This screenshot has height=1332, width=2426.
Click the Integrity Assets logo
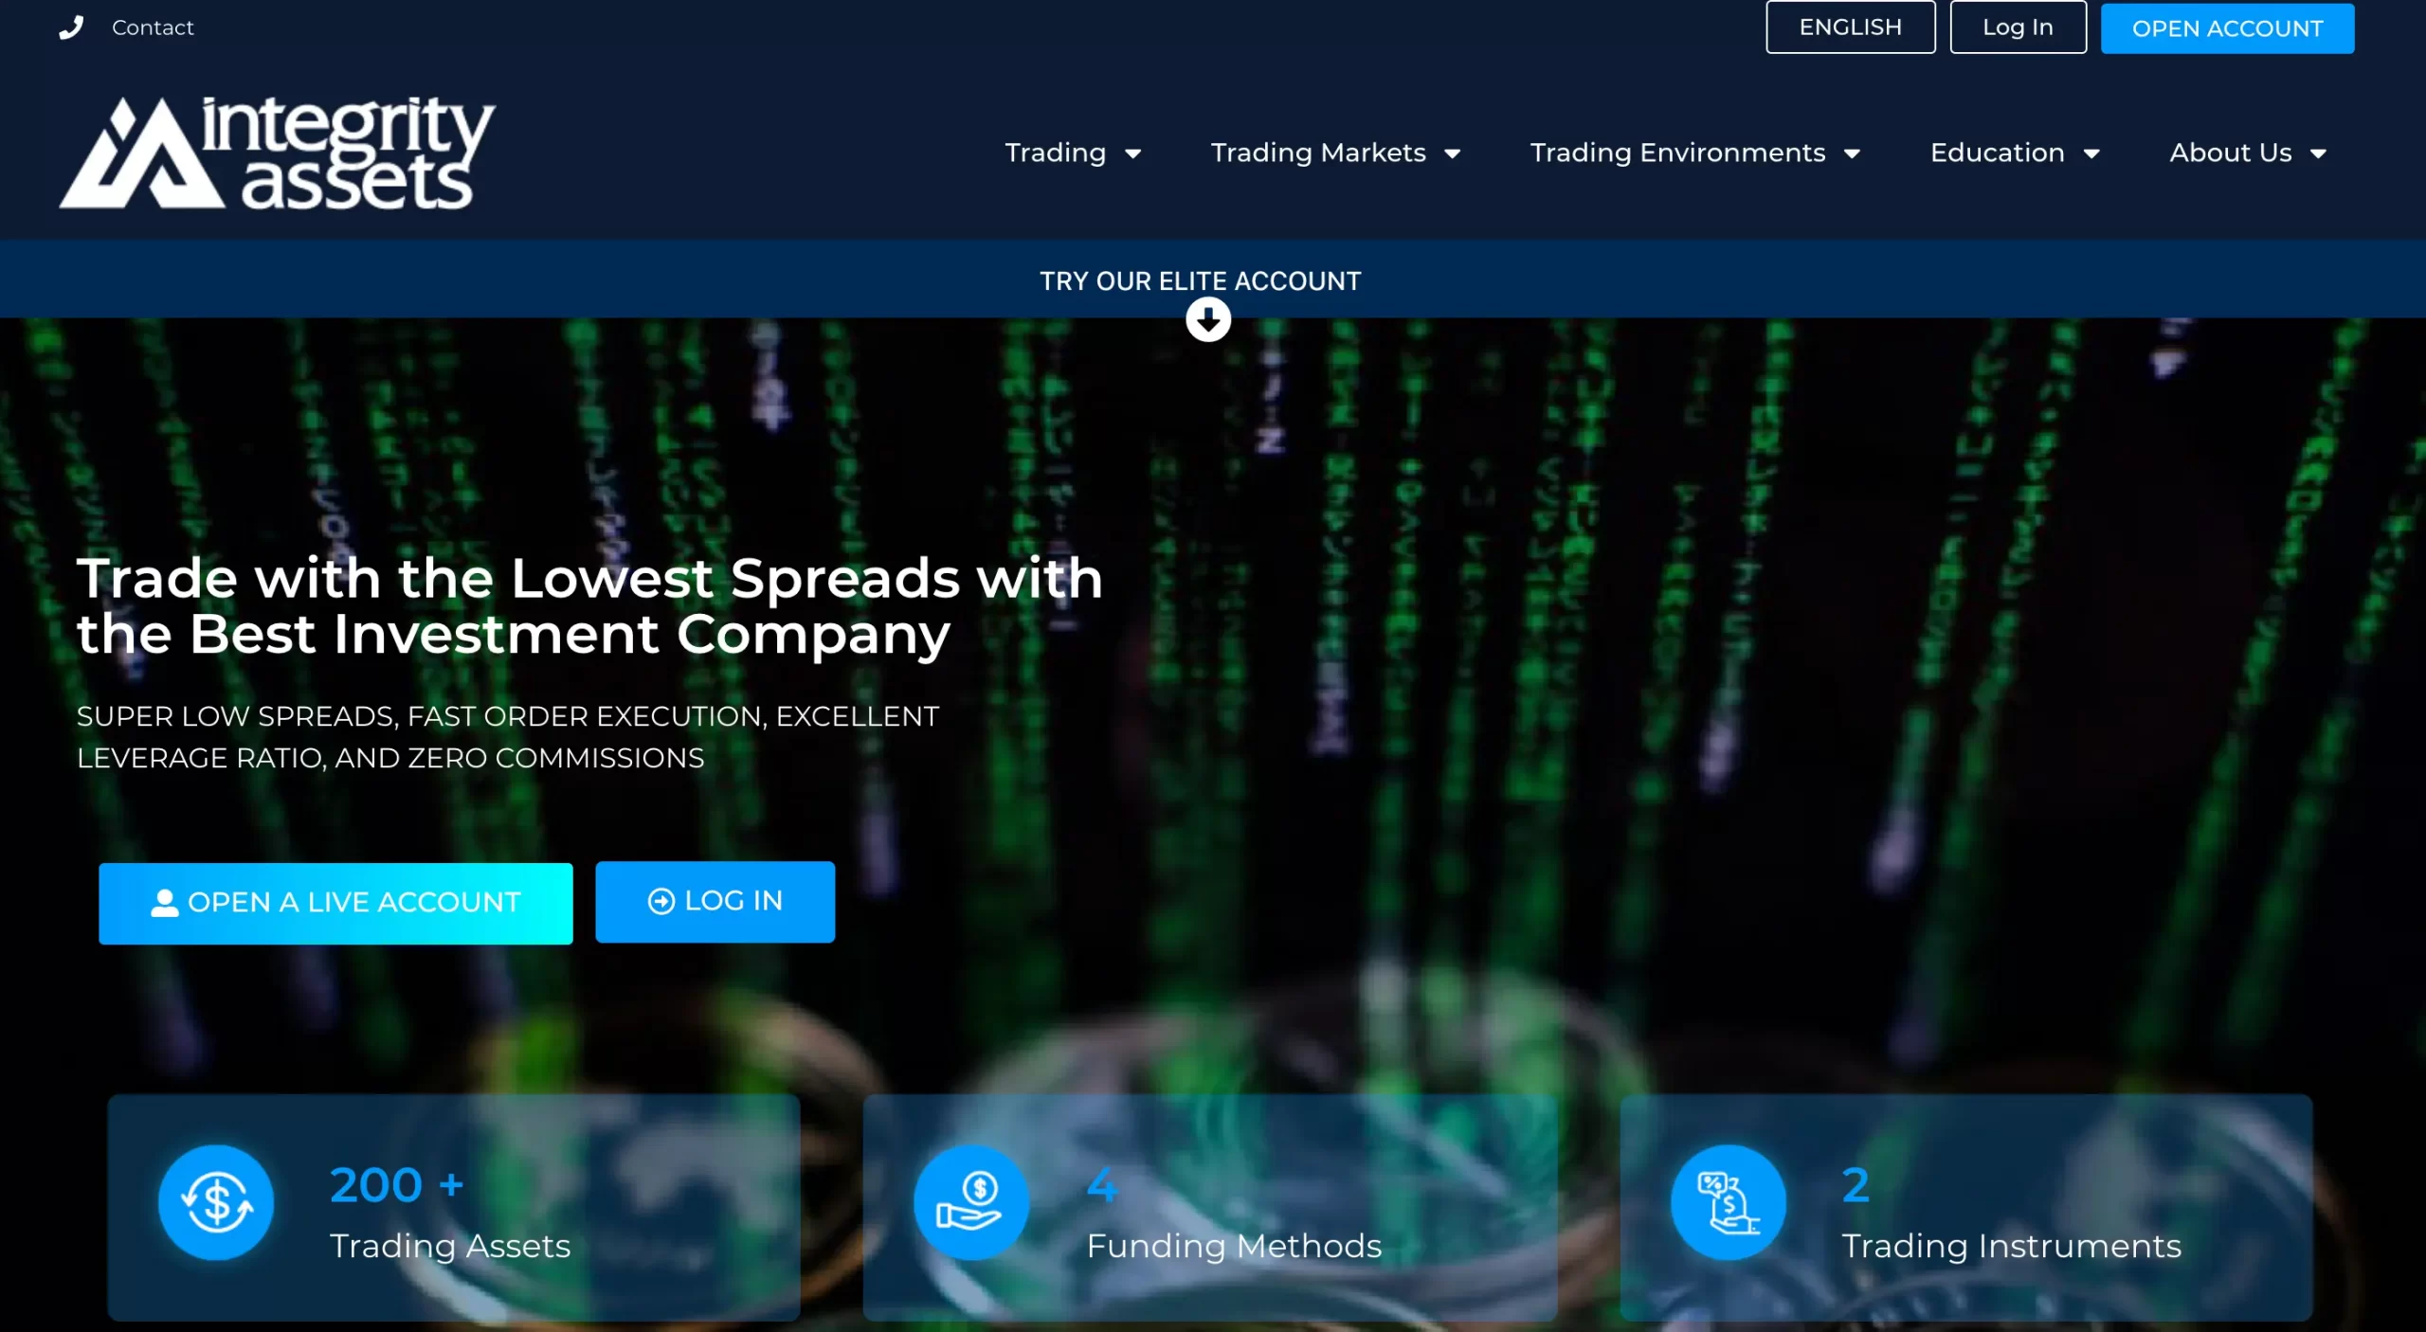click(277, 153)
